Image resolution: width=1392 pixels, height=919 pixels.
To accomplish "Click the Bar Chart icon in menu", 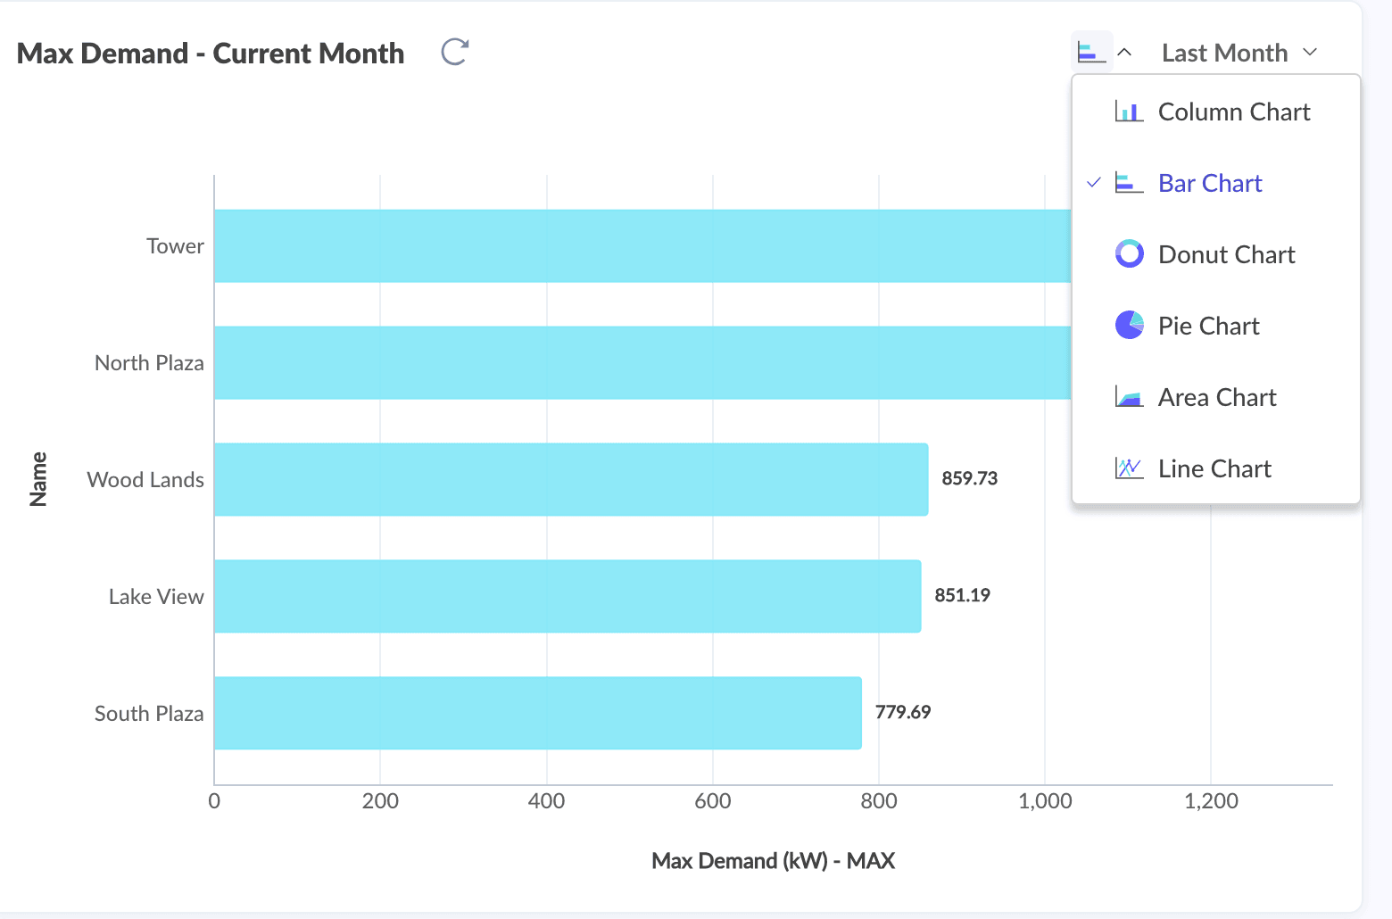I will pyautogui.click(x=1129, y=183).
